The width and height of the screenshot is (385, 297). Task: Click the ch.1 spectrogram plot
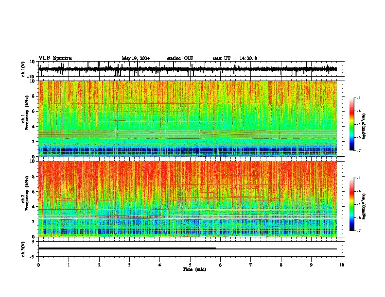[188, 118]
